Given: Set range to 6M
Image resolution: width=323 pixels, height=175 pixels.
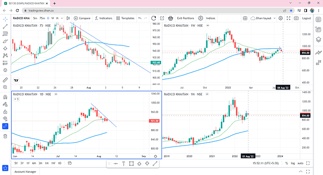Looking at the screenshot, I should point(34,163).
